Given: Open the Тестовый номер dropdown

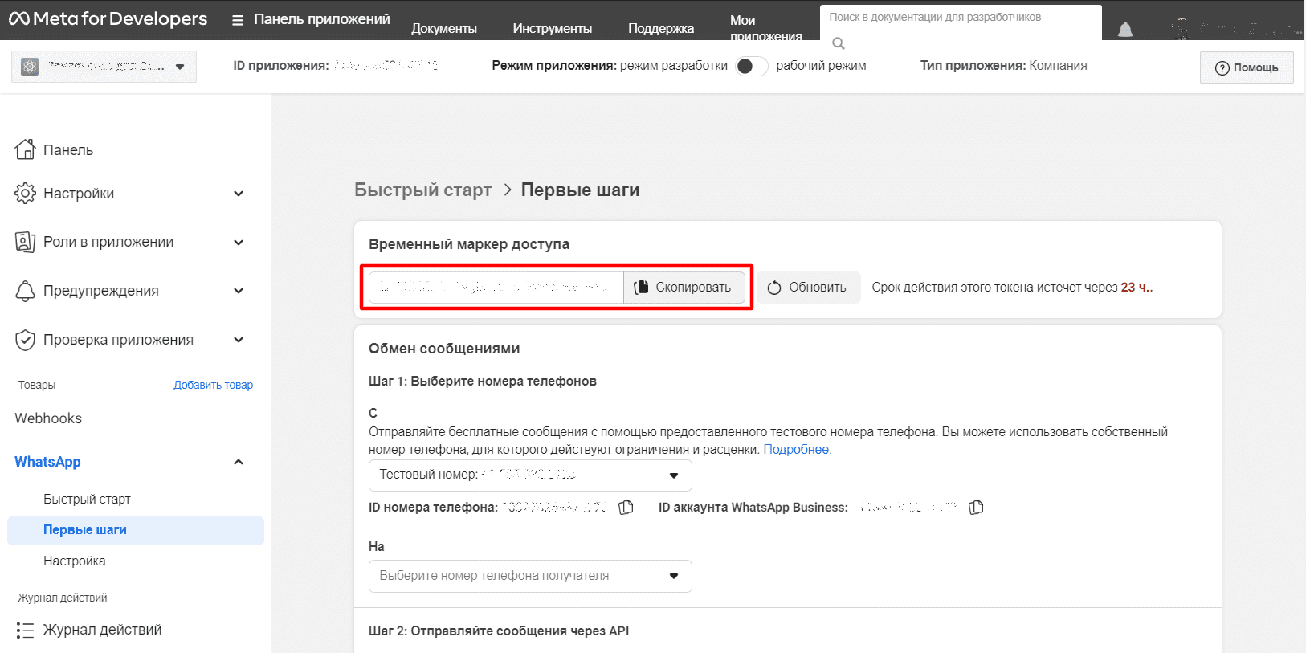Looking at the screenshot, I should point(530,475).
